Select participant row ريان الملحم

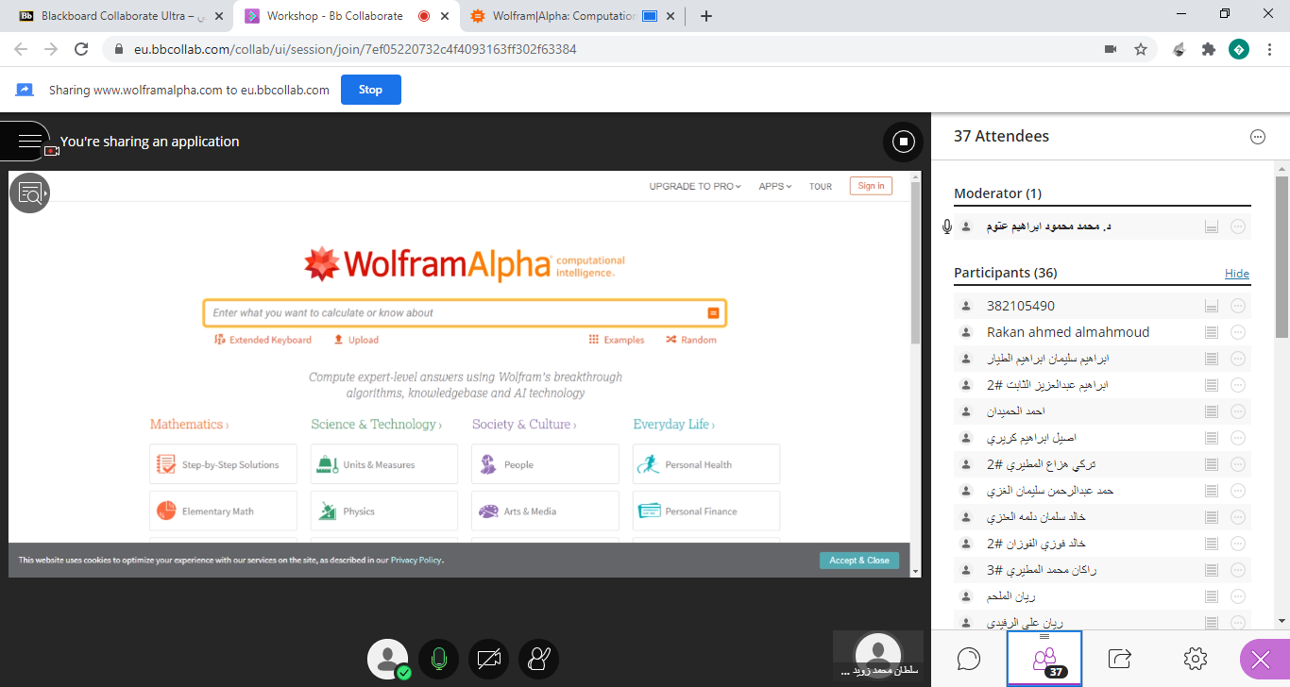point(1102,596)
